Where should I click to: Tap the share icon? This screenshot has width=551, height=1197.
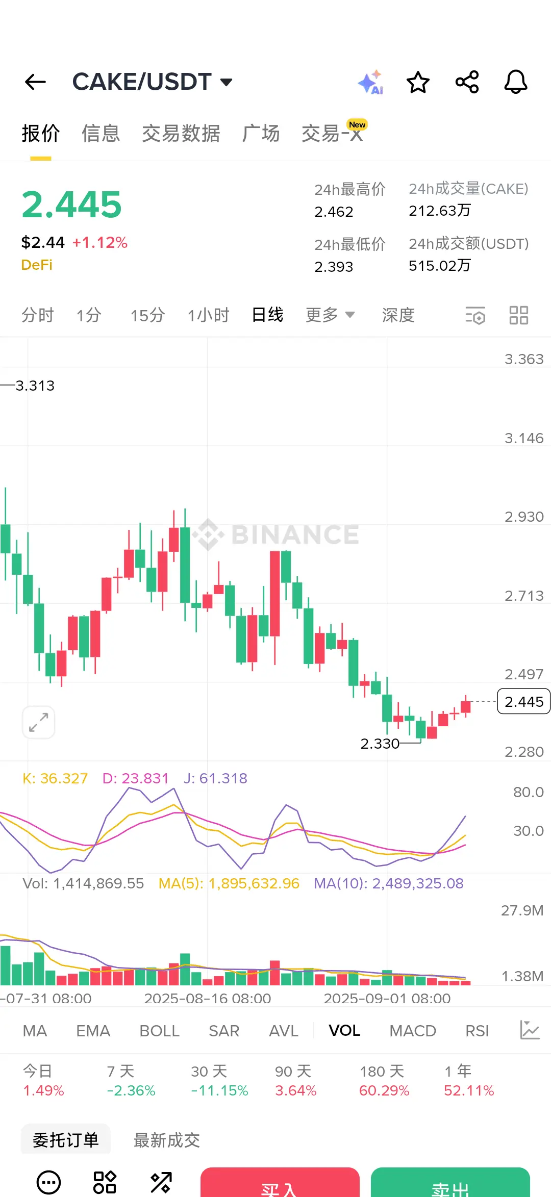pyautogui.click(x=467, y=82)
